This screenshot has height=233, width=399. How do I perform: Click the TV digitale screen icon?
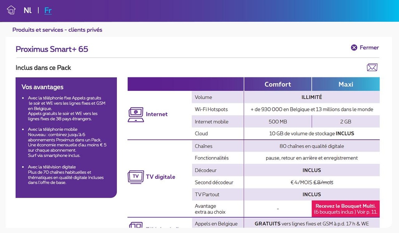tap(136, 177)
